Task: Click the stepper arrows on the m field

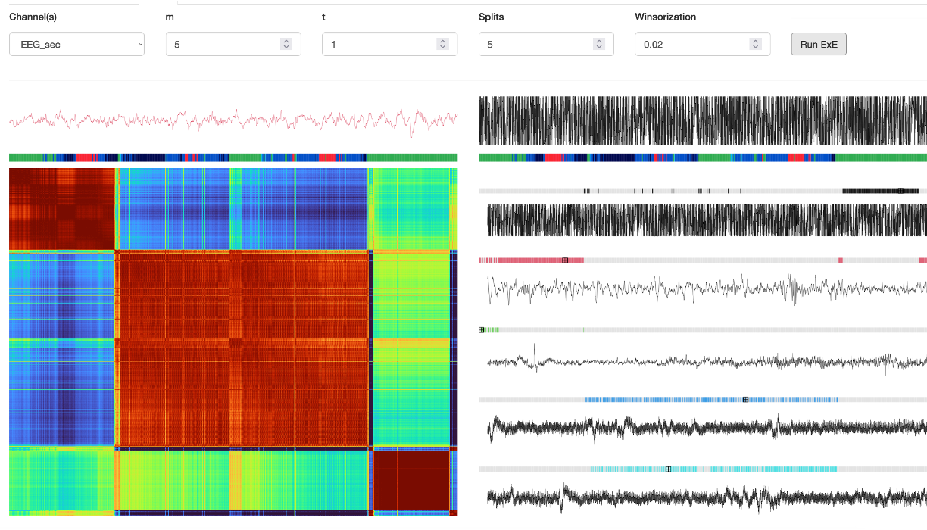Action: [x=286, y=45]
